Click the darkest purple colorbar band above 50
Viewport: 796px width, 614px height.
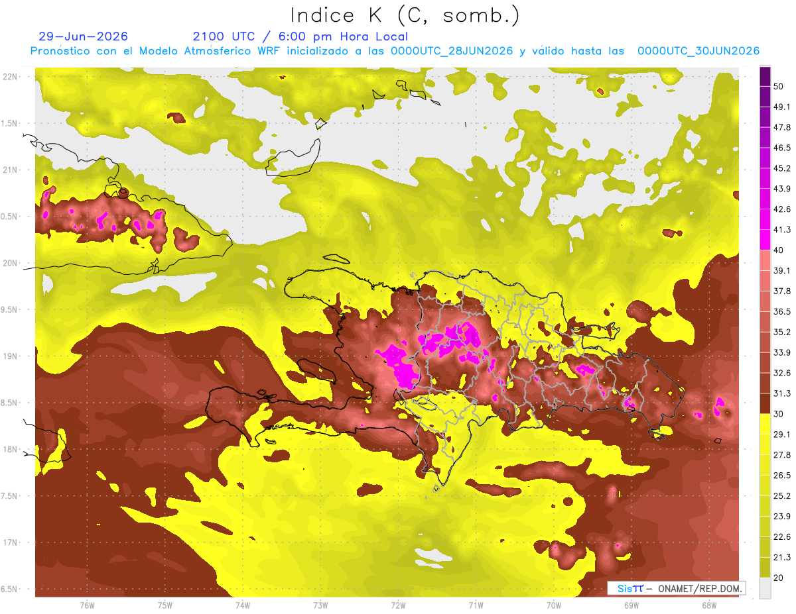[x=765, y=76]
